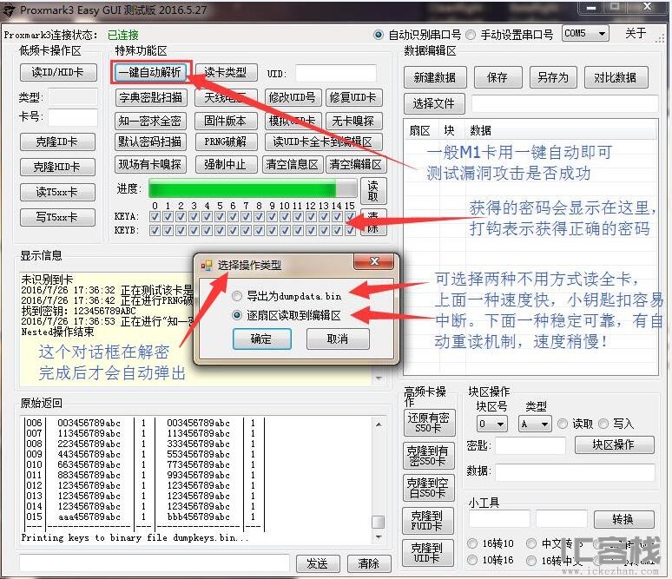Click the 默认密码扫描 button
This screenshot has width=672, height=579.
point(151,141)
